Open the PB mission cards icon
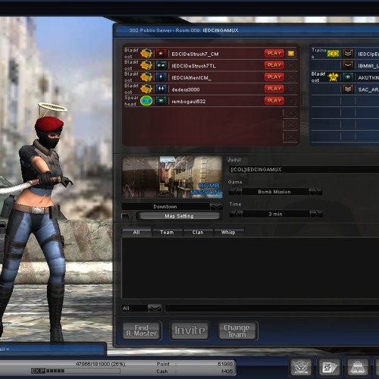The width and height of the screenshot is (379, 379). click(x=330, y=367)
